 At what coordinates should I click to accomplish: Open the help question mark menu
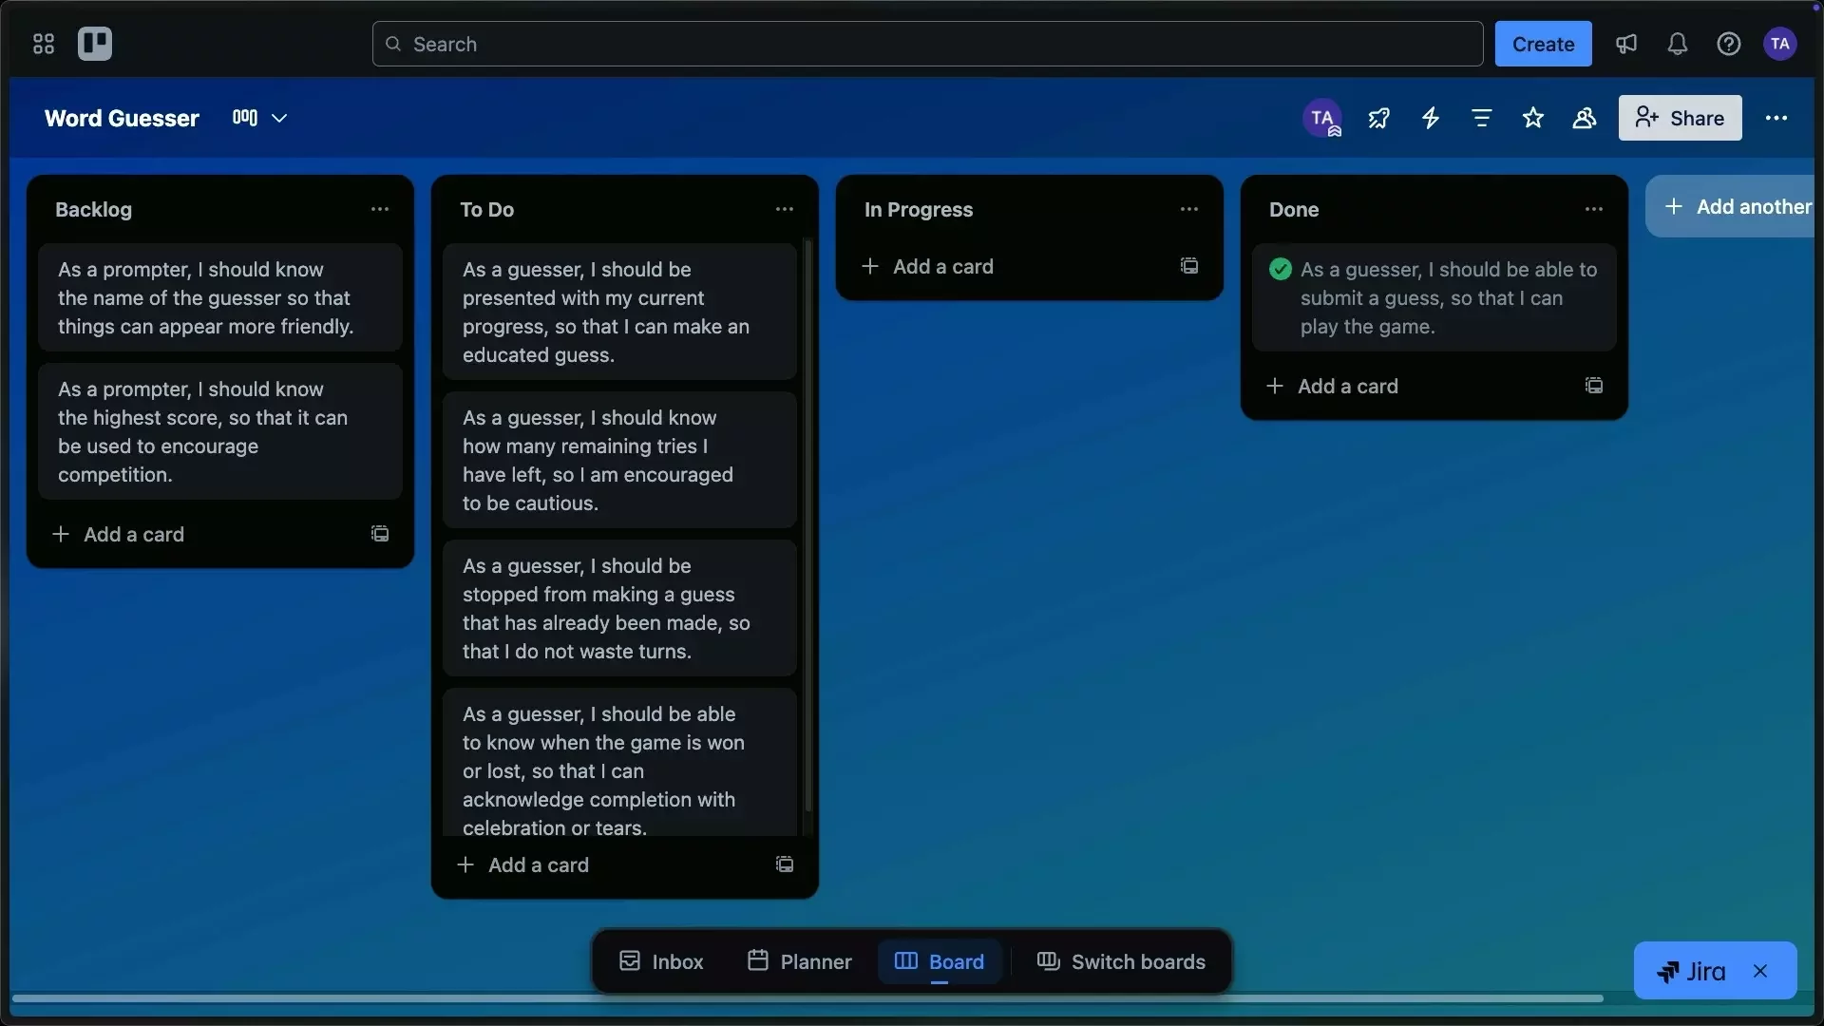point(1729,44)
